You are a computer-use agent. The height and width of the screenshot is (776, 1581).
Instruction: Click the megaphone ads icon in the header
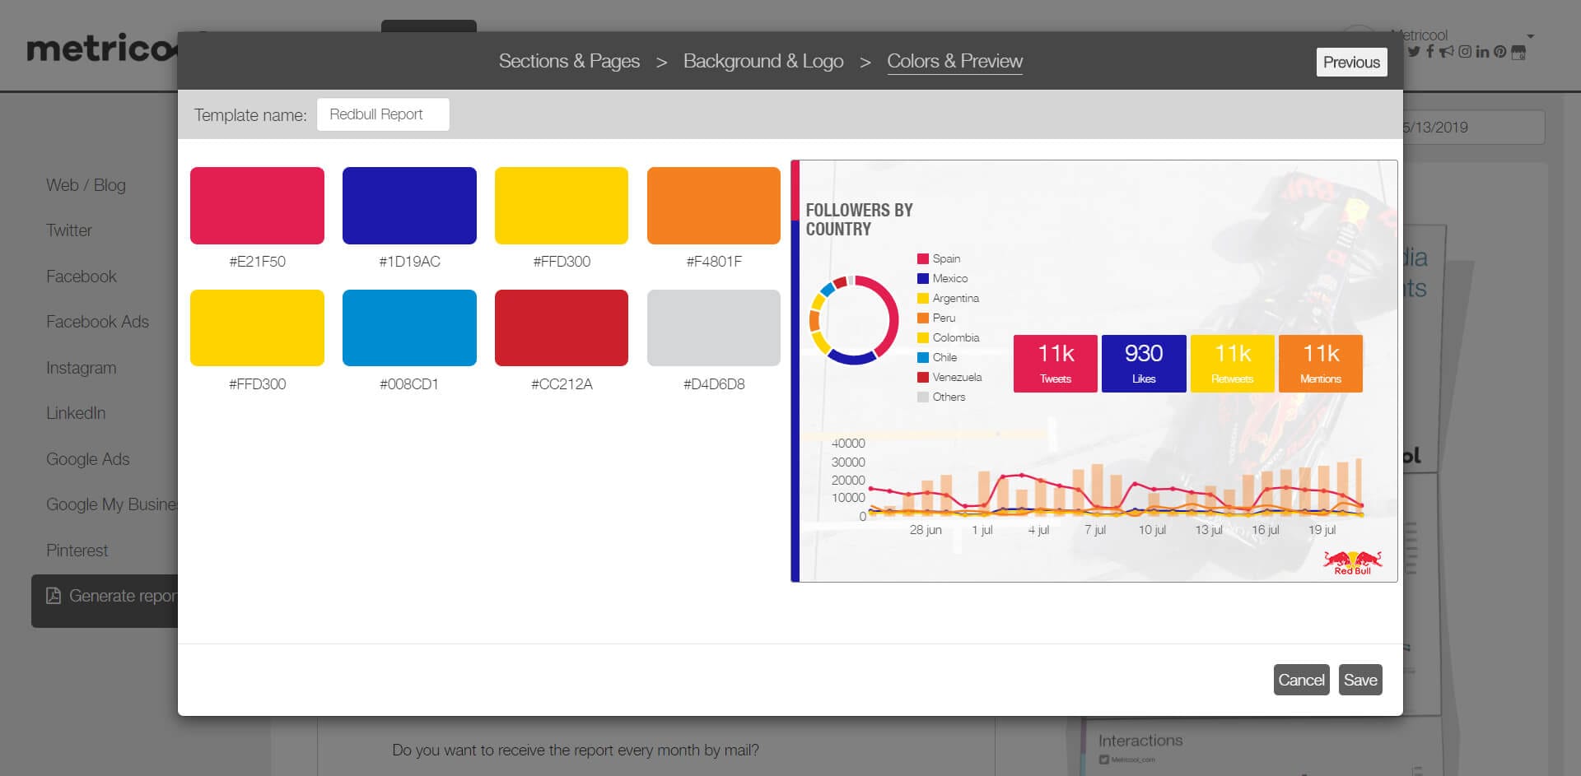1447,52
